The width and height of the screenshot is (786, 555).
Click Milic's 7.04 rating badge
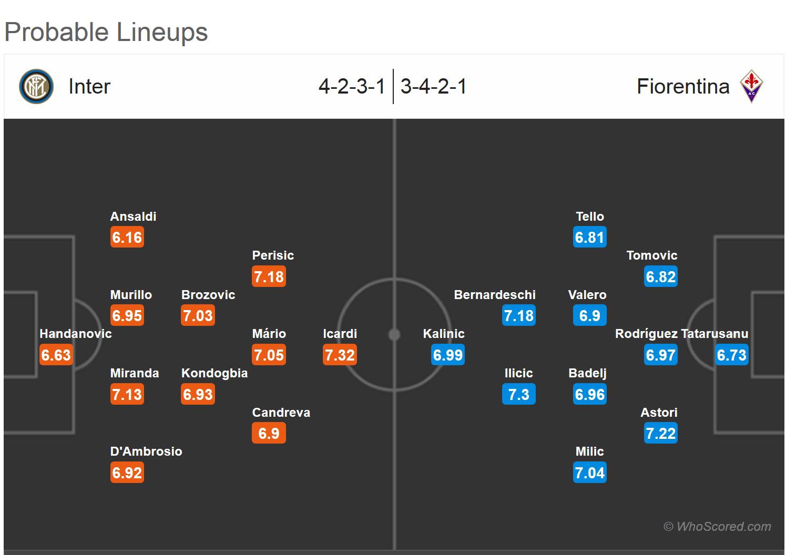pos(589,473)
